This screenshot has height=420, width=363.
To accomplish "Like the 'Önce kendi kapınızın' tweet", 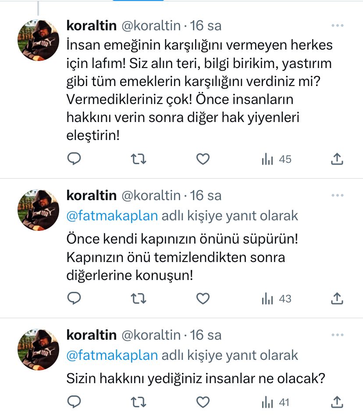I will [203, 299].
